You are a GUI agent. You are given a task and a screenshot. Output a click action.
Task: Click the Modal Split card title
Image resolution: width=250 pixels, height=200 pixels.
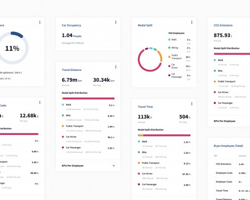point(145,25)
